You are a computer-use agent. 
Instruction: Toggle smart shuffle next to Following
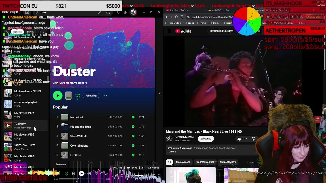click(77, 96)
